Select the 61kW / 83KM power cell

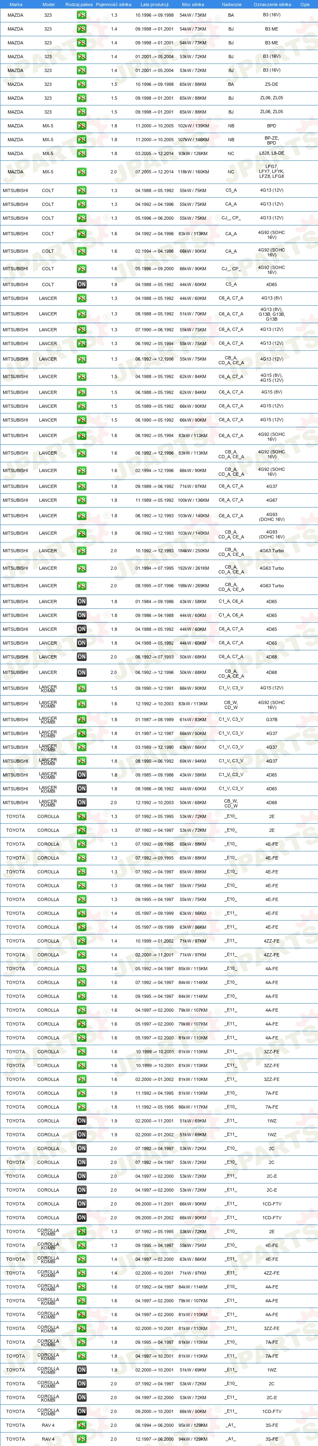[x=193, y=720]
